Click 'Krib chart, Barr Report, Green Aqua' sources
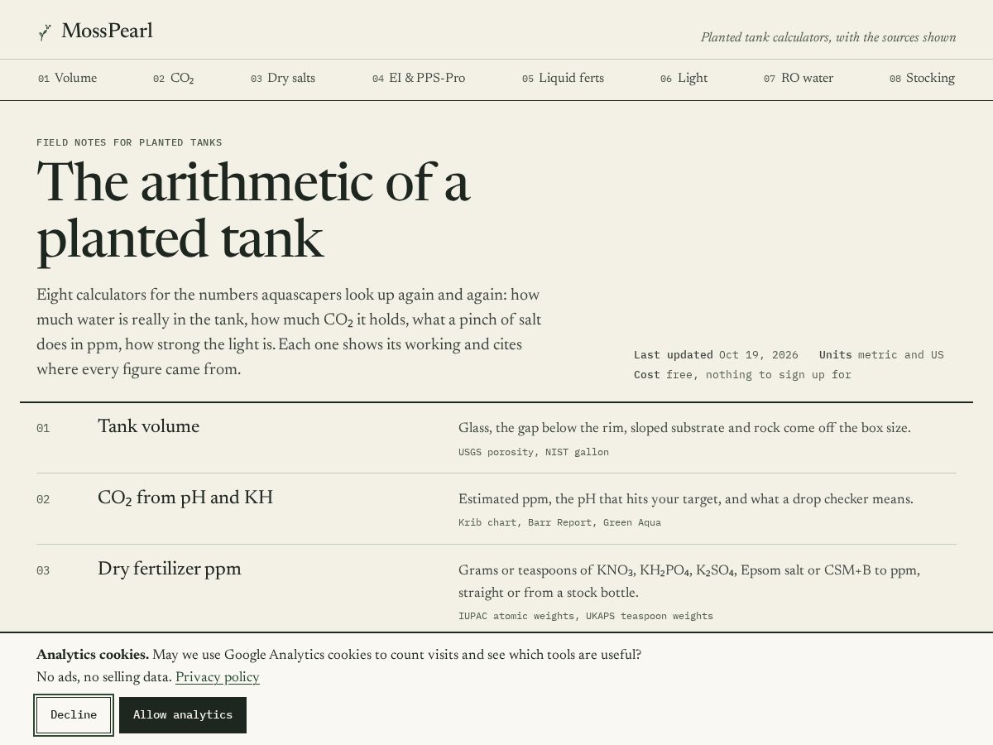The height and width of the screenshot is (745, 993). coord(559,522)
